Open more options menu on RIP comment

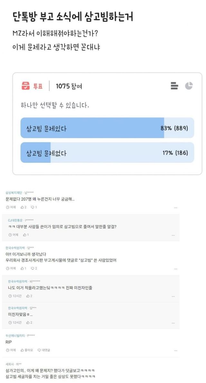(175, 350)
